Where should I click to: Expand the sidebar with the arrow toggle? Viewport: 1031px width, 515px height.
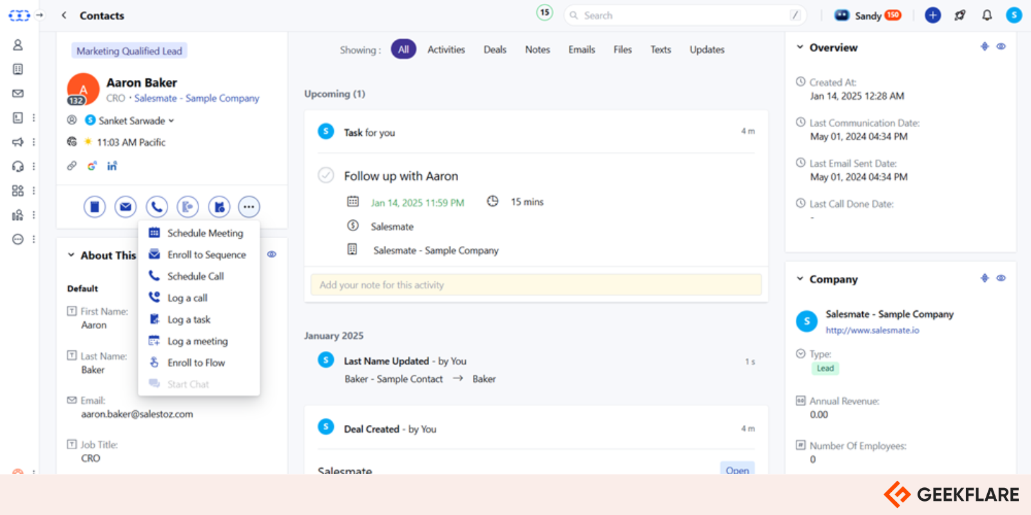40,15
